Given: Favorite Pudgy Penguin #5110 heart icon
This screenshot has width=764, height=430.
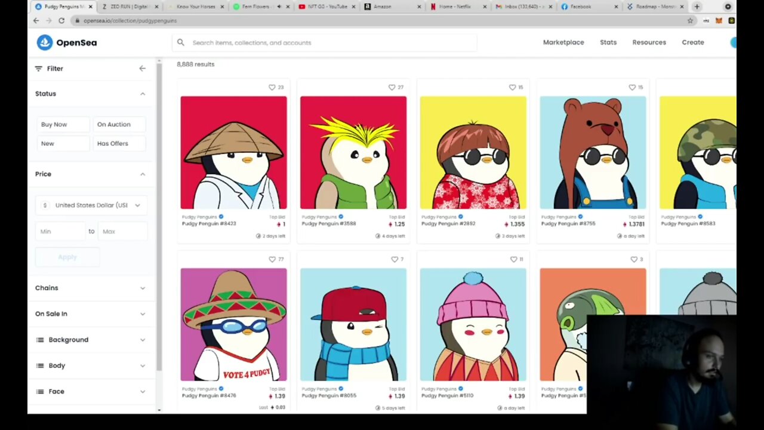Looking at the screenshot, I should [x=513, y=259].
